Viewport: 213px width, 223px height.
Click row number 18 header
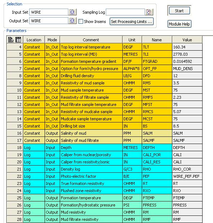point(15,148)
